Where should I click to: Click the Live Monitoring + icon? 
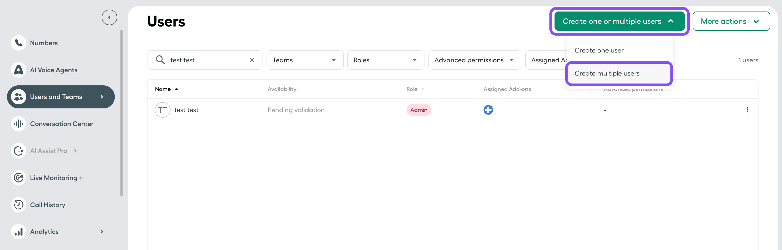pyautogui.click(x=18, y=177)
